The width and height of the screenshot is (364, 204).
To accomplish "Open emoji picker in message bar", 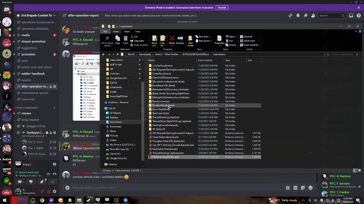I will 311,188.
